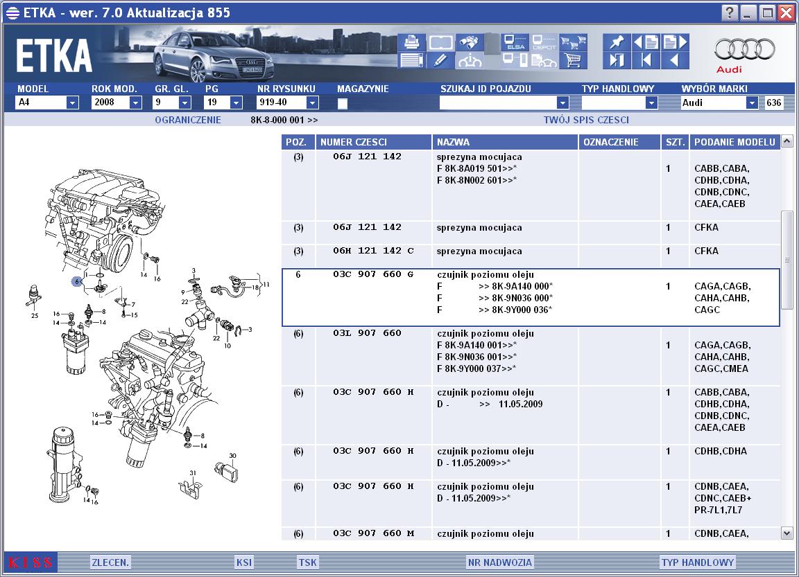Click the printer icon in the toolbar
This screenshot has height=577, width=799.
(x=411, y=42)
